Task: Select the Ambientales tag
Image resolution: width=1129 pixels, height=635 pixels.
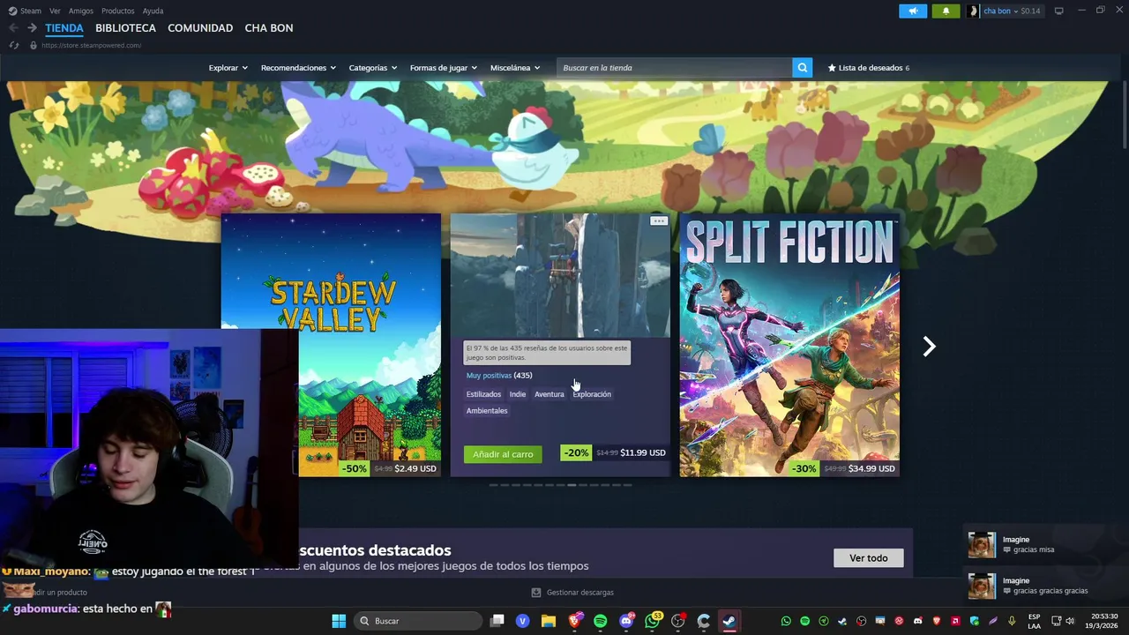Action: (487, 411)
